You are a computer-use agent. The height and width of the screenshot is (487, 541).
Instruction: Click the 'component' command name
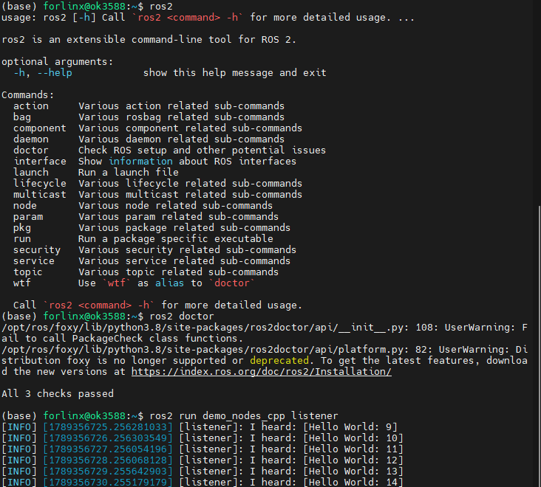[40, 128]
